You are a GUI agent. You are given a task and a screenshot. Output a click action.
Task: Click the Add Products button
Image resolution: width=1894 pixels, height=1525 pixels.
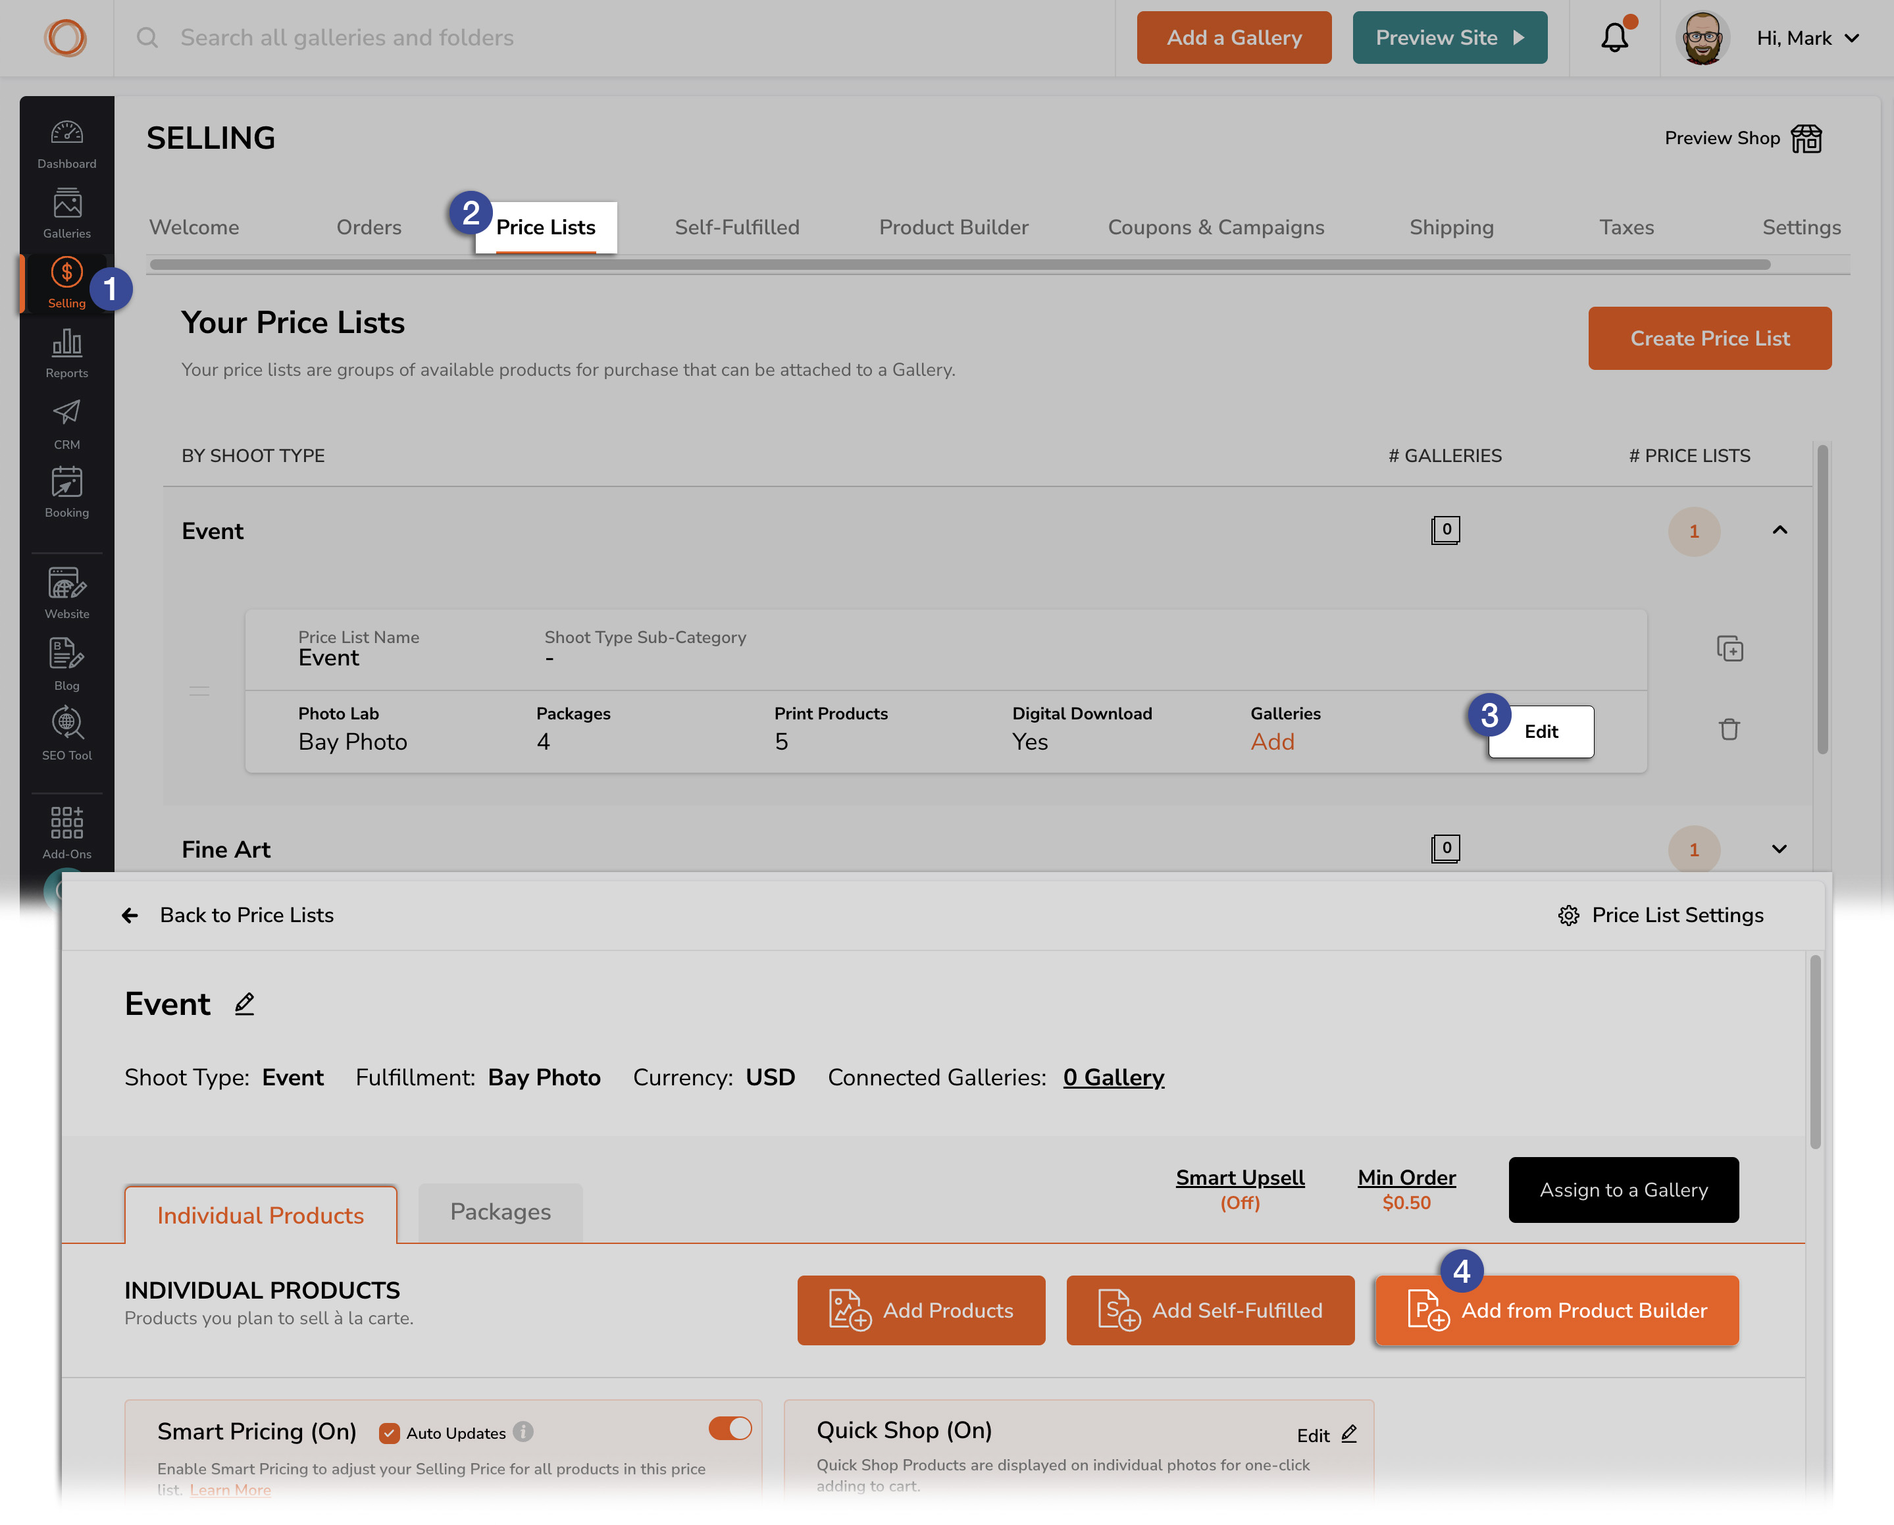coord(921,1310)
